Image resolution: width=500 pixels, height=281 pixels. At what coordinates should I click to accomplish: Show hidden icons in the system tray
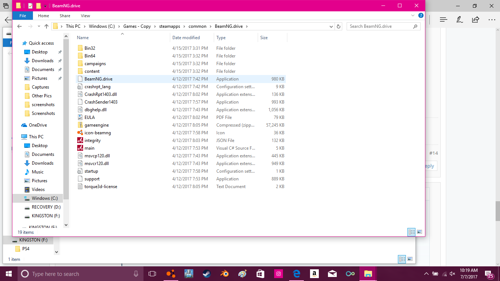coord(426,274)
